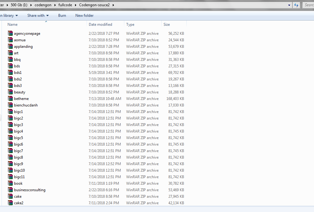The height and width of the screenshot is (212, 314).
Task: Select the art archive icon
Action: [10, 53]
